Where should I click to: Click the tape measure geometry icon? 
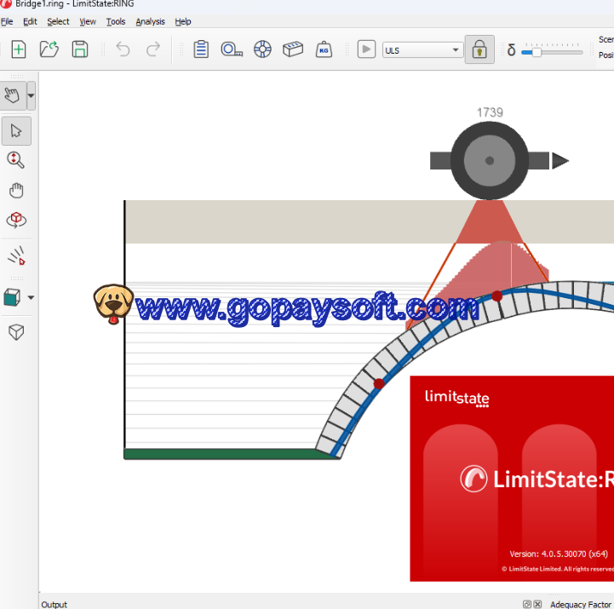(232, 49)
